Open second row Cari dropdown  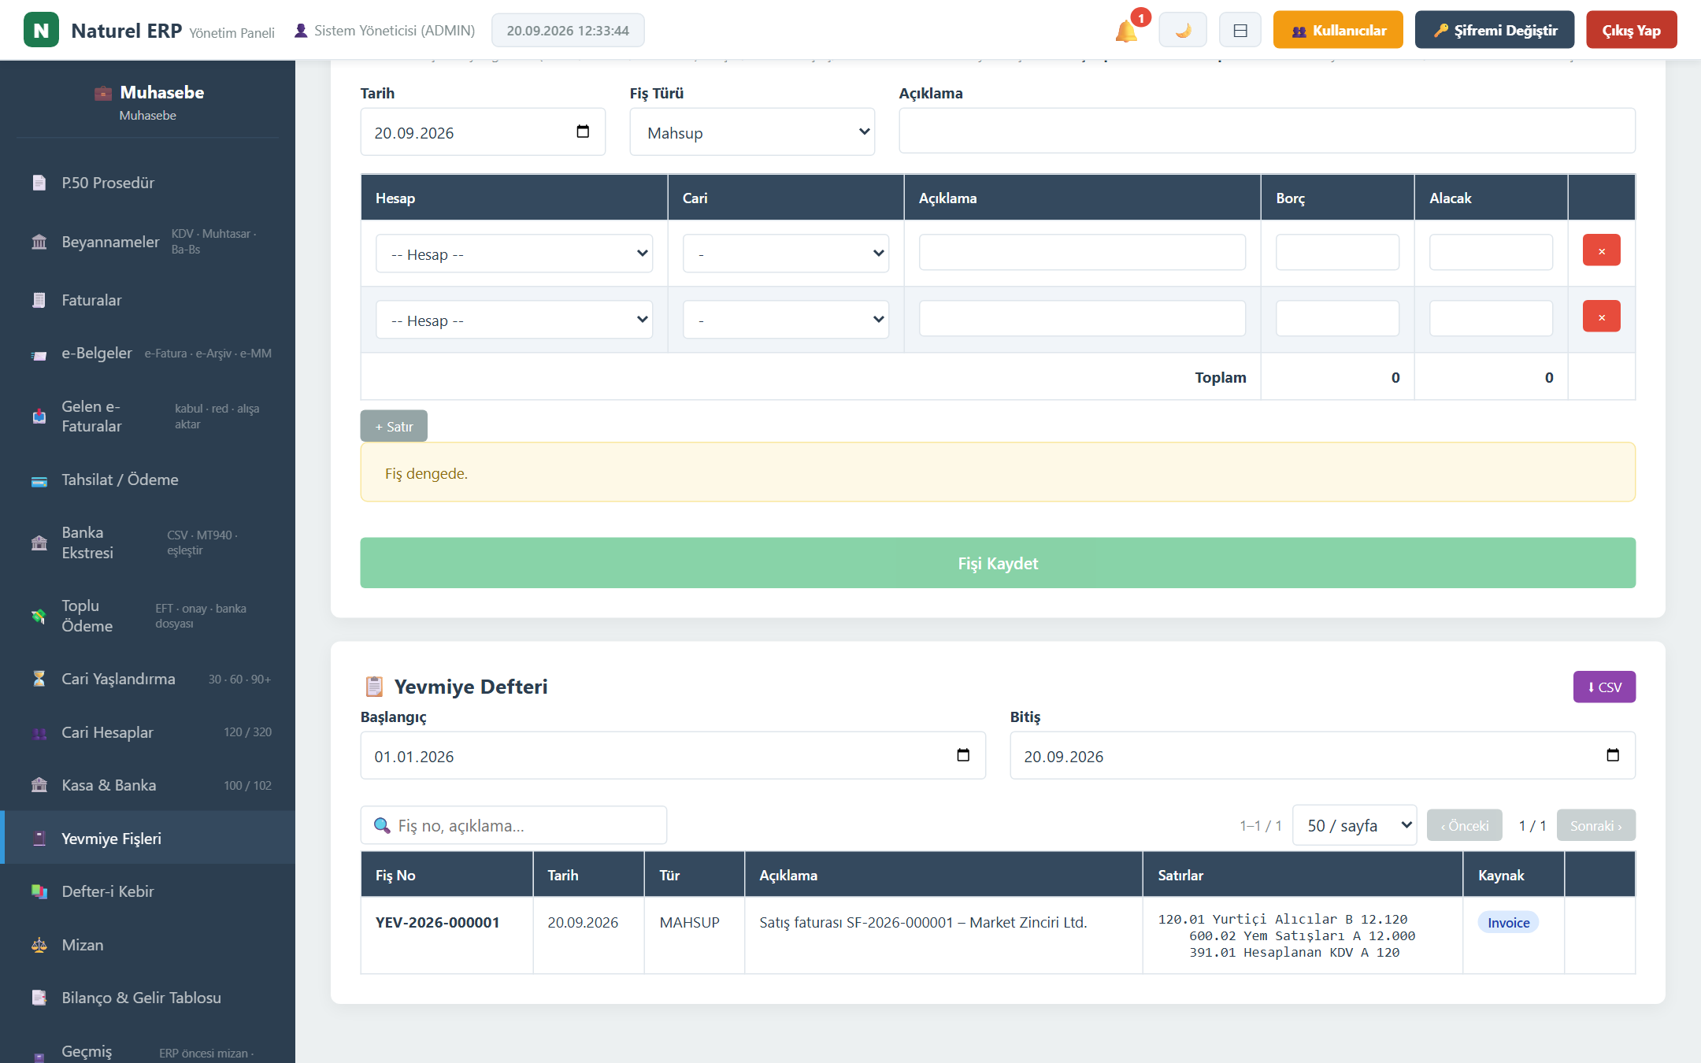[x=786, y=320]
